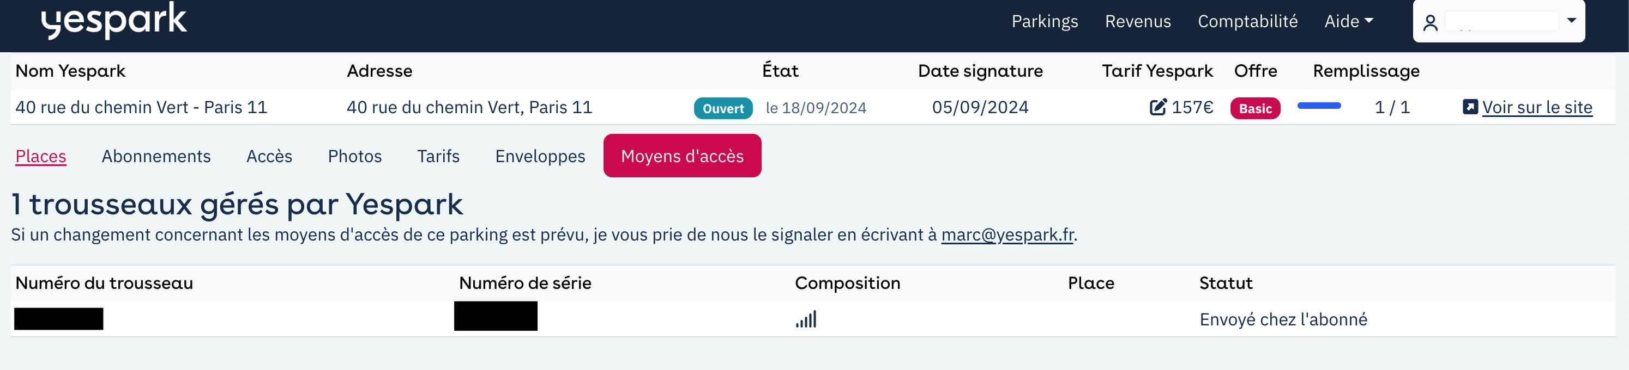Follow the Voir sur le site link
The width and height of the screenshot is (1629, 370).
1537,107
